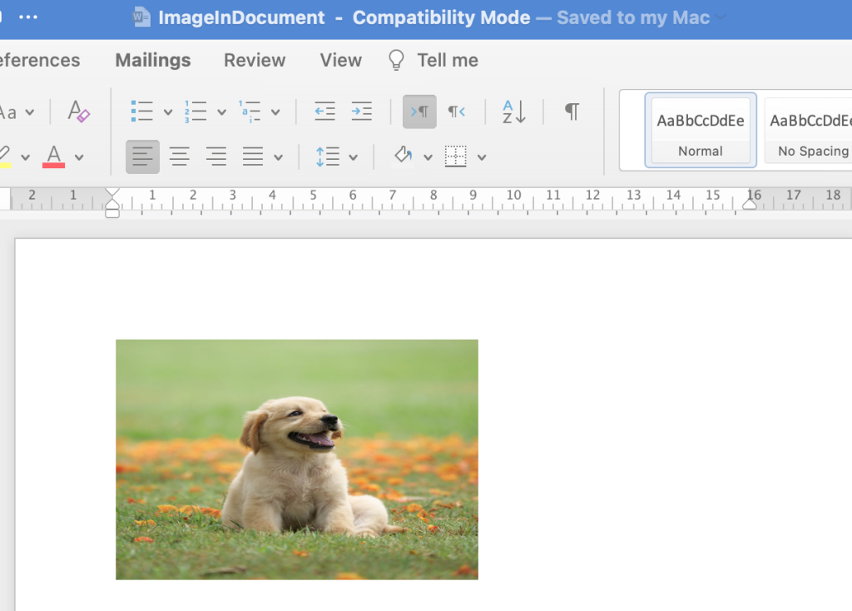This screenshot has height=611, width=852.
Task: Align text to the right
Action: pos(216,156)
